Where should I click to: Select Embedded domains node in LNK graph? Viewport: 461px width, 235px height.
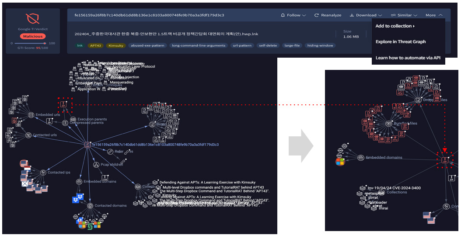(79, 182)
